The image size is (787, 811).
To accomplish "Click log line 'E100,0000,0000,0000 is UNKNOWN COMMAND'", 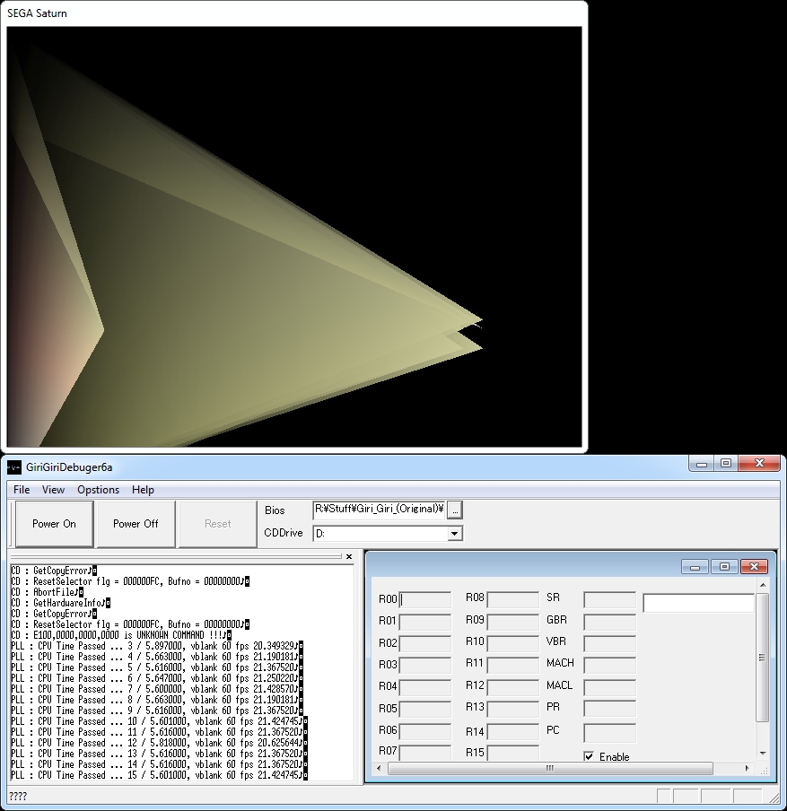I will [121, 635].
